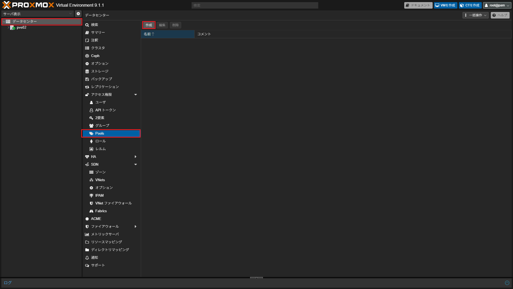Open the 2要素 two-factor key entry
The height and width of the screenshot is (289, 513).
point(99,118)
